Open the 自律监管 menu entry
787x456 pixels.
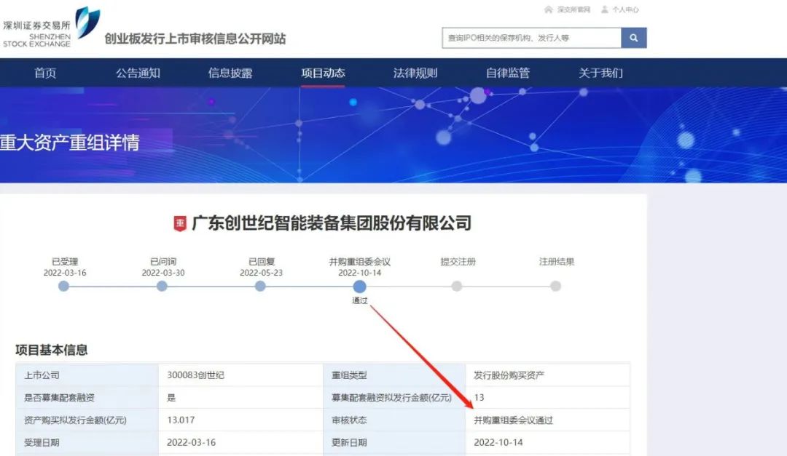(507, 73)
